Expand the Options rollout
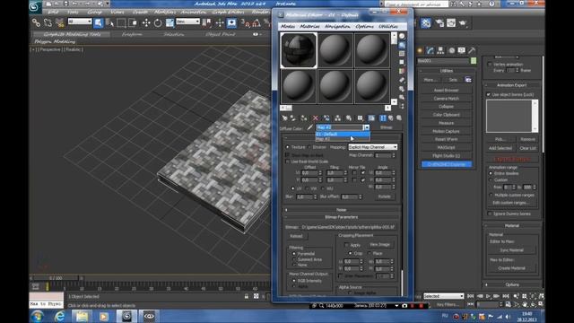574x323 pixels. pyautogui.click(x=512, y=284)
